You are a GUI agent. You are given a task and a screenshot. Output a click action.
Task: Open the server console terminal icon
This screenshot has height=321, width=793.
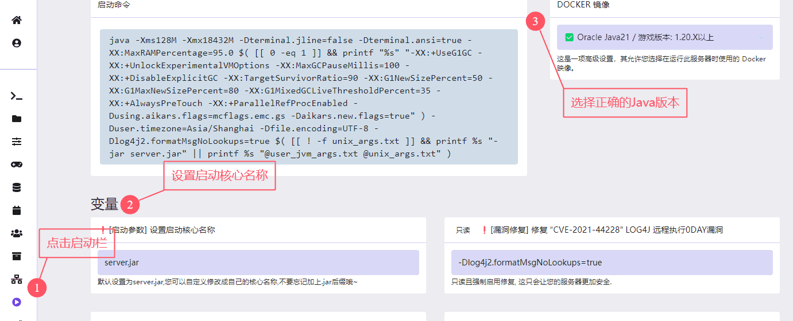pos(17,96)
